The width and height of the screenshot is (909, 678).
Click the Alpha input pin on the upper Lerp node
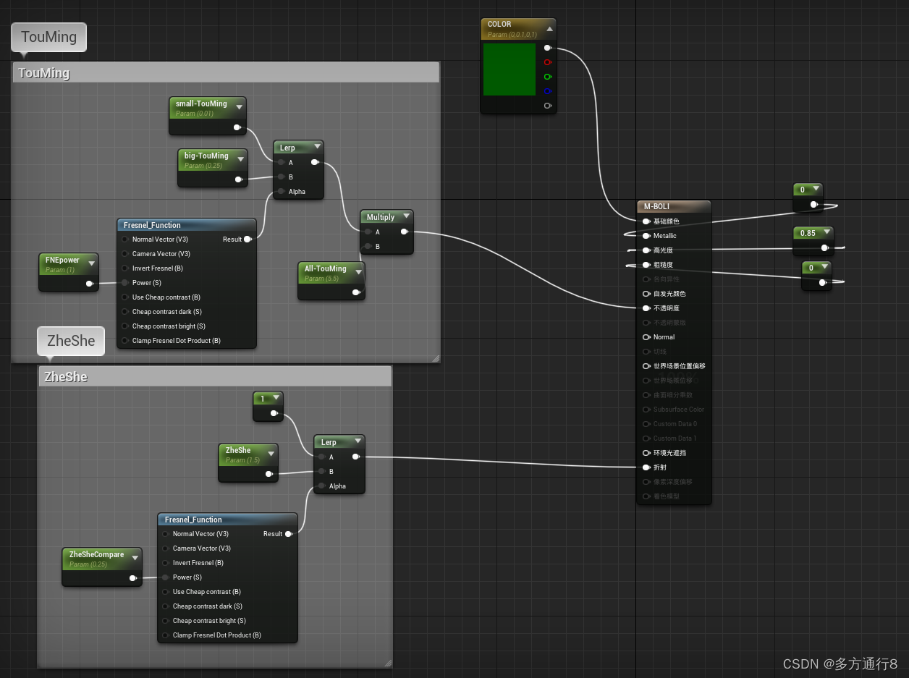click(281, 192)
